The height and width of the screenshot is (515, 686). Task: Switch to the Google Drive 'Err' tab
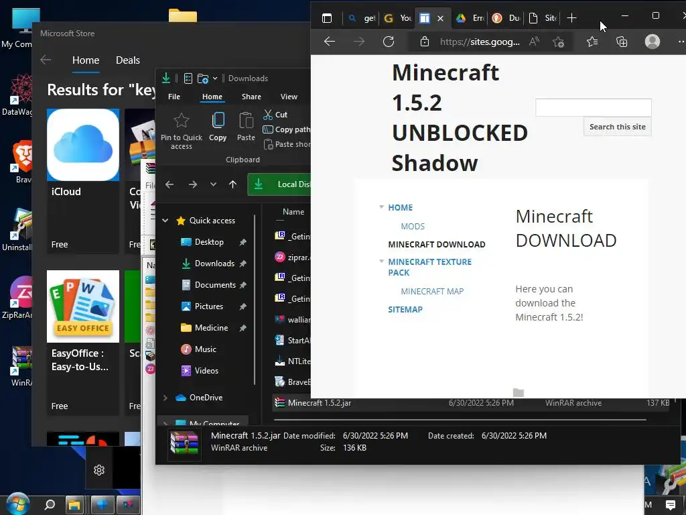click(x=470, y=18)
